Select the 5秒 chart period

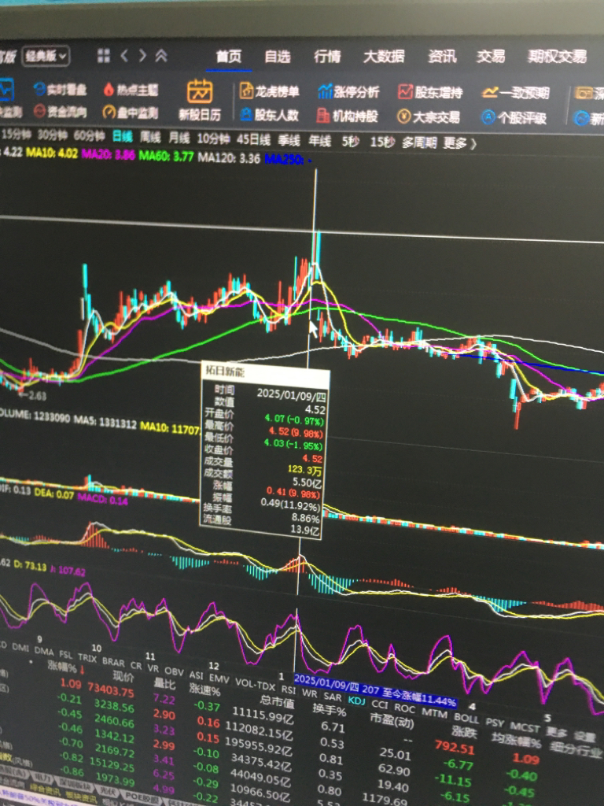(350, 142)
